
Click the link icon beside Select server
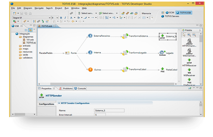[71, 13]
